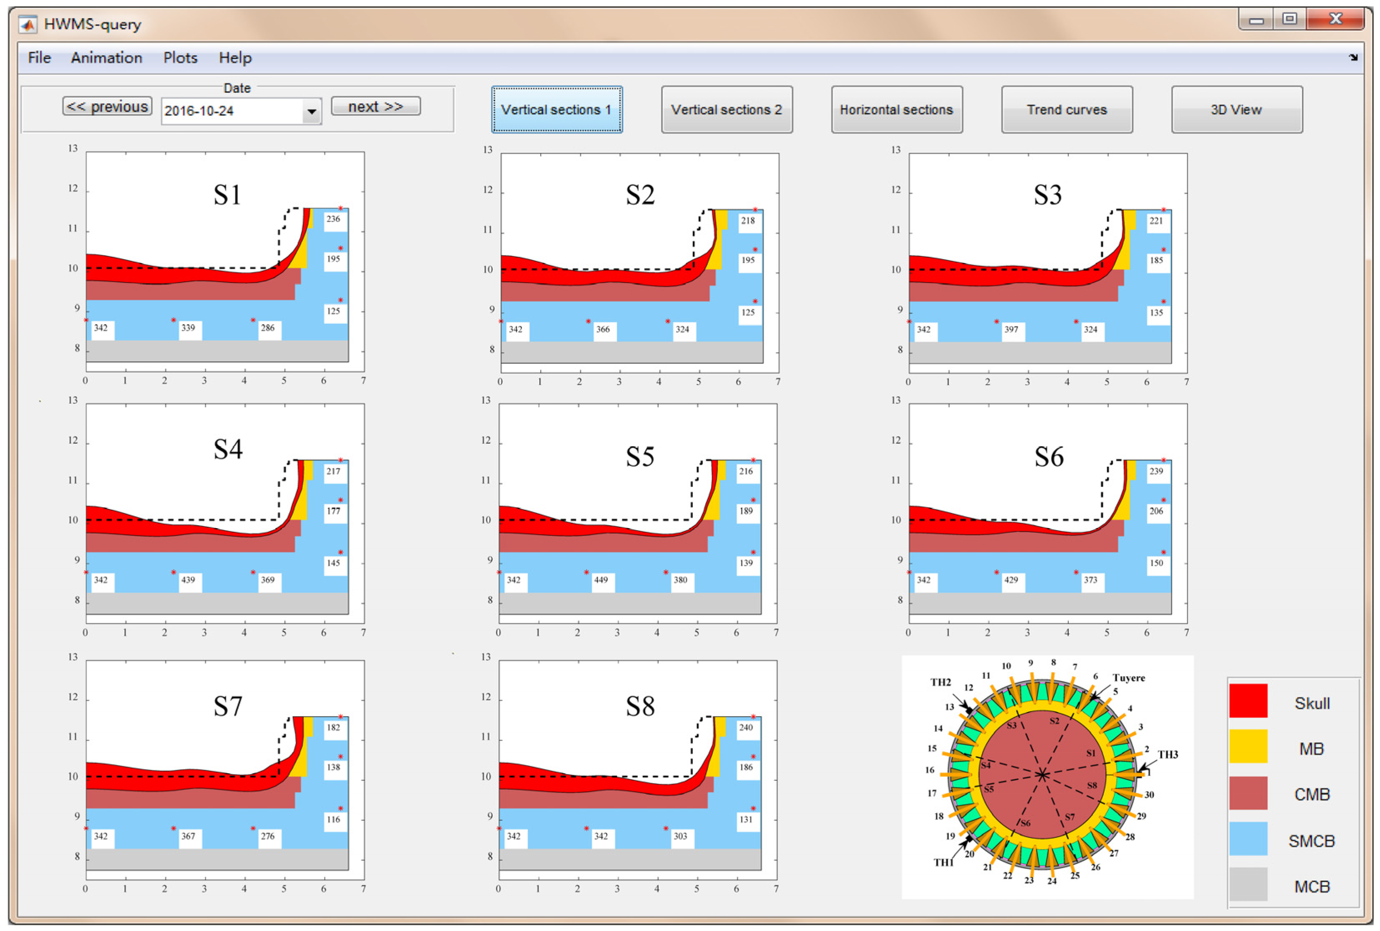Click the S1 vertical section plot
This screenshot has height=931, width=1380.
click(225, 261)
